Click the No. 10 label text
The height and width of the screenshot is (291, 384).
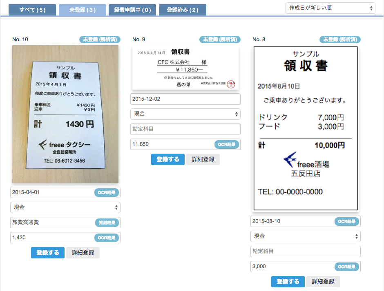click(20, 40)
